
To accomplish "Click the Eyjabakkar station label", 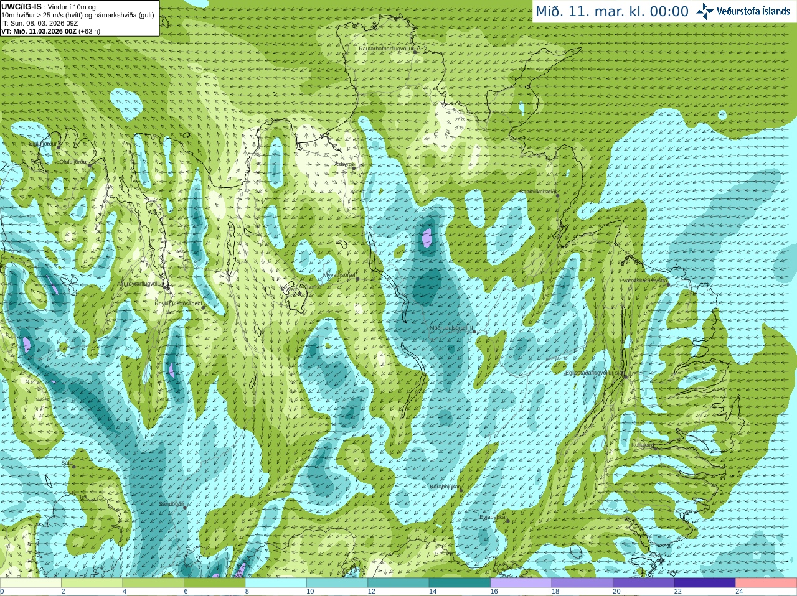I will tap(493, 517).
